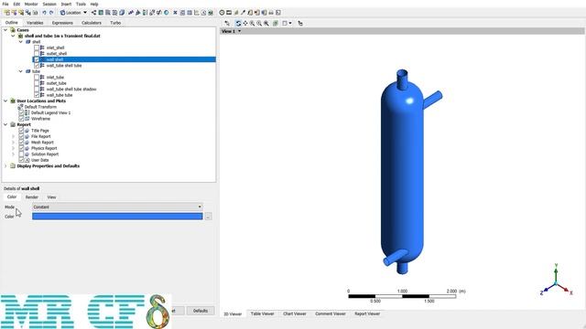Click the Redo arrow icon
Image resolution: width=586 pixels, height=329 pixels.
coord(51,13)
